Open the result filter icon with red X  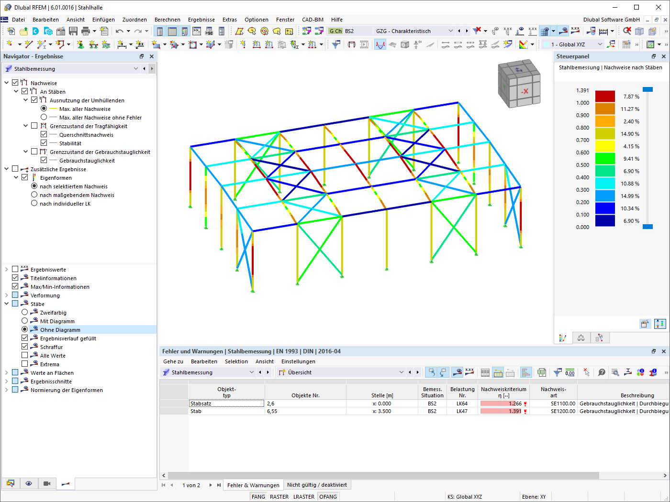point(477,31)
